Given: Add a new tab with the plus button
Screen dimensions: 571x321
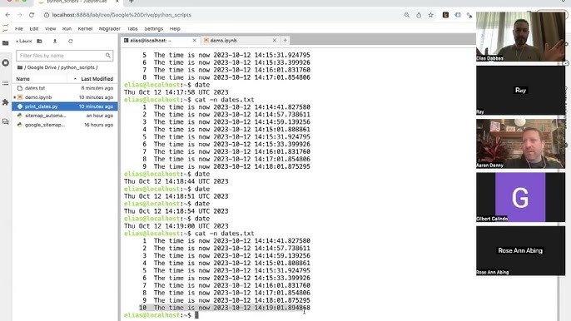Looking at the screenshot, I should (285, 41).
